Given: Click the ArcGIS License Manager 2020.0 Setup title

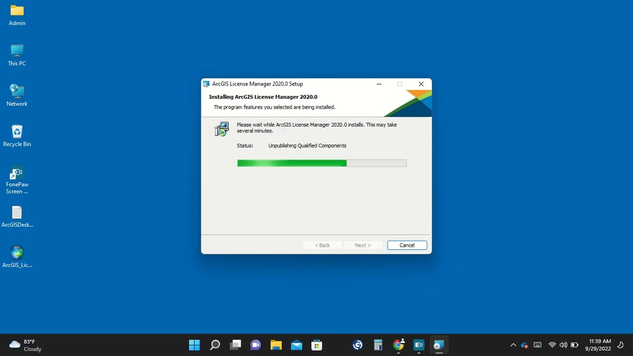Looking at the screenshot, I should click(257, 84).
